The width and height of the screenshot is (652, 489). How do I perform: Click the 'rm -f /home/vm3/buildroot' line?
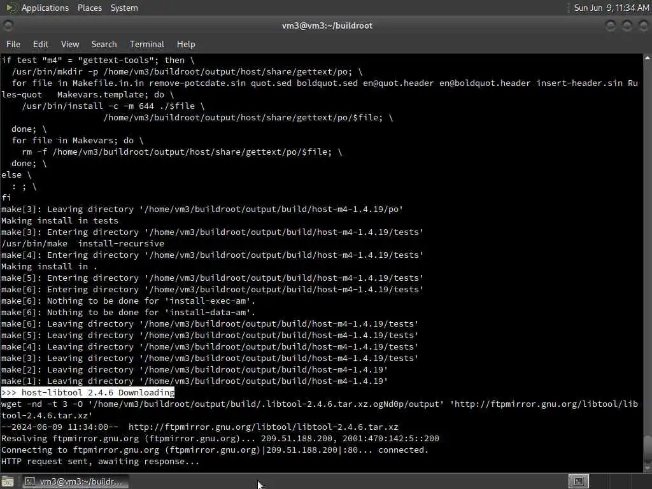click(x=181, y=152)
